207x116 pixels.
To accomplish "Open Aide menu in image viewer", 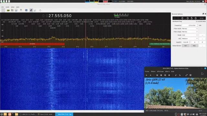I will pos(173,72).
